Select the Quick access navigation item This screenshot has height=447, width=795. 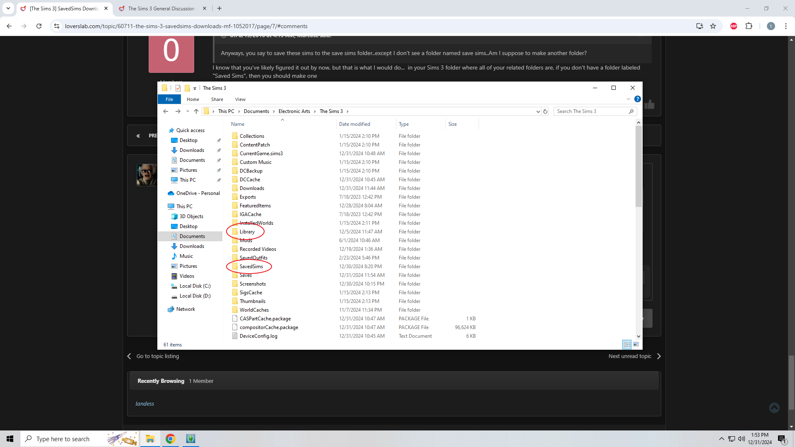pos(190,130)
